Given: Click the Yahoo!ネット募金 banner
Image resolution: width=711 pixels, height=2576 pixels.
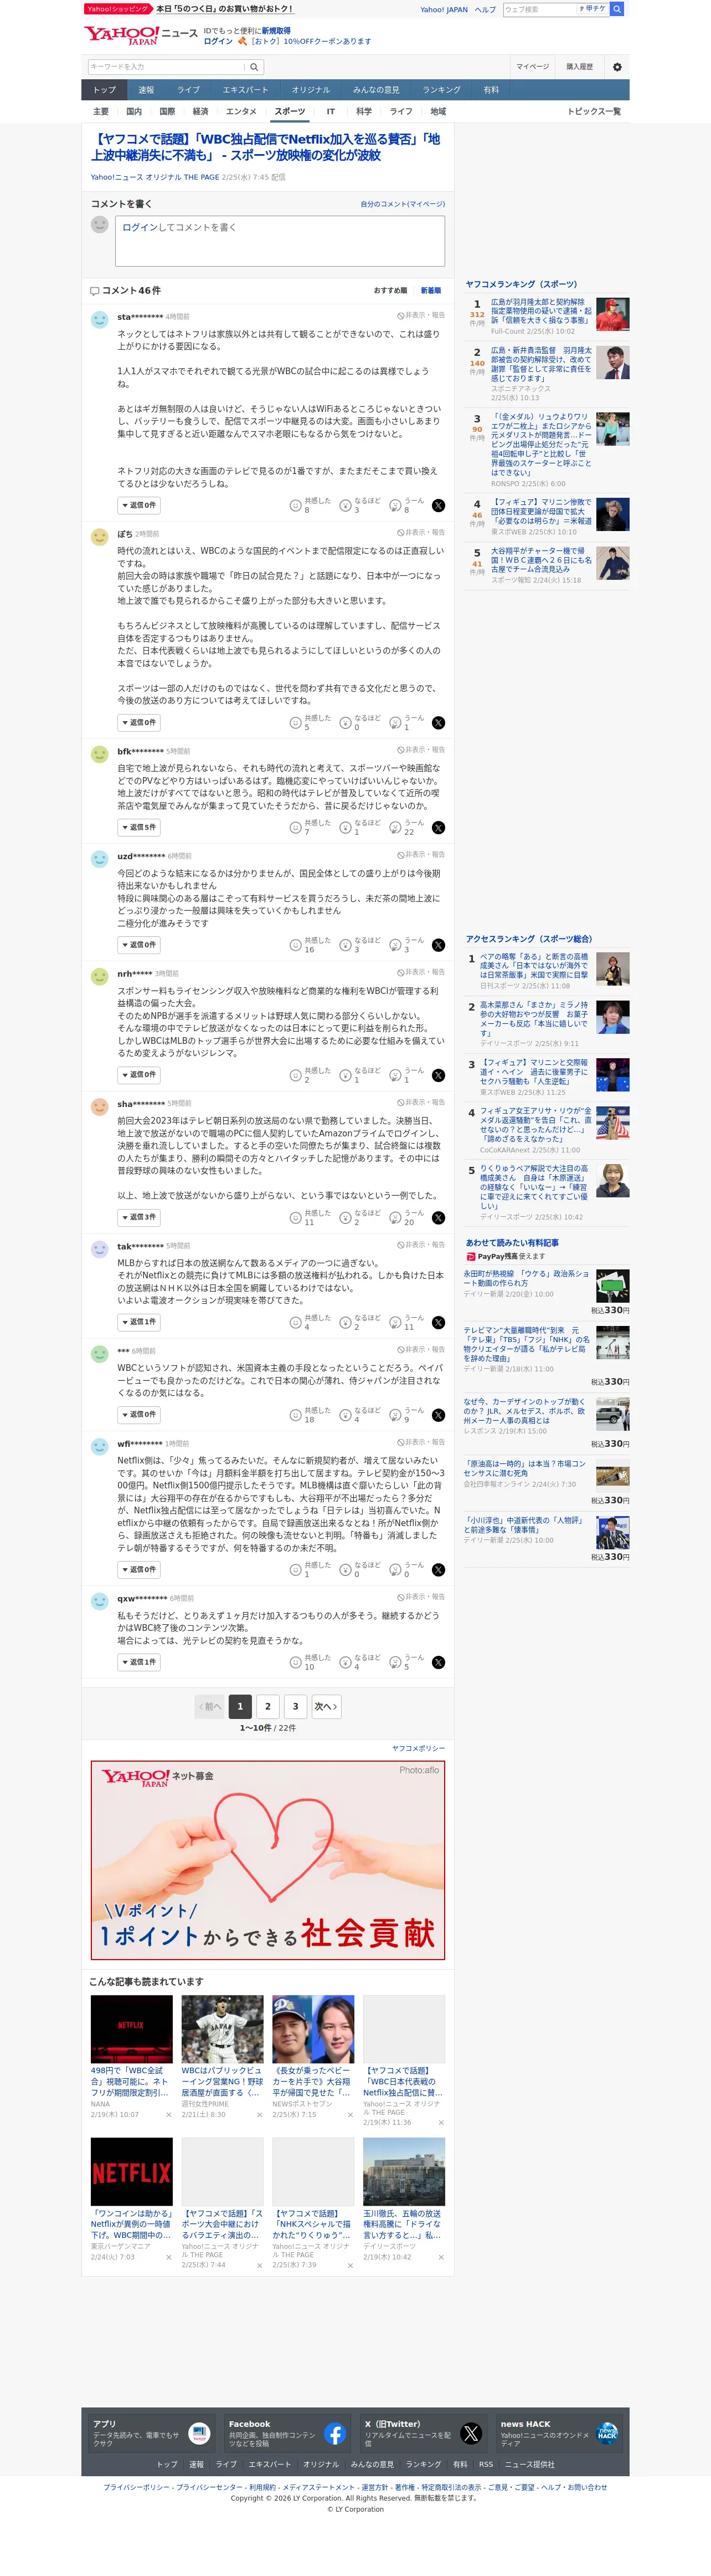Looking at the screenshot, I should [x=267, y=1860].
